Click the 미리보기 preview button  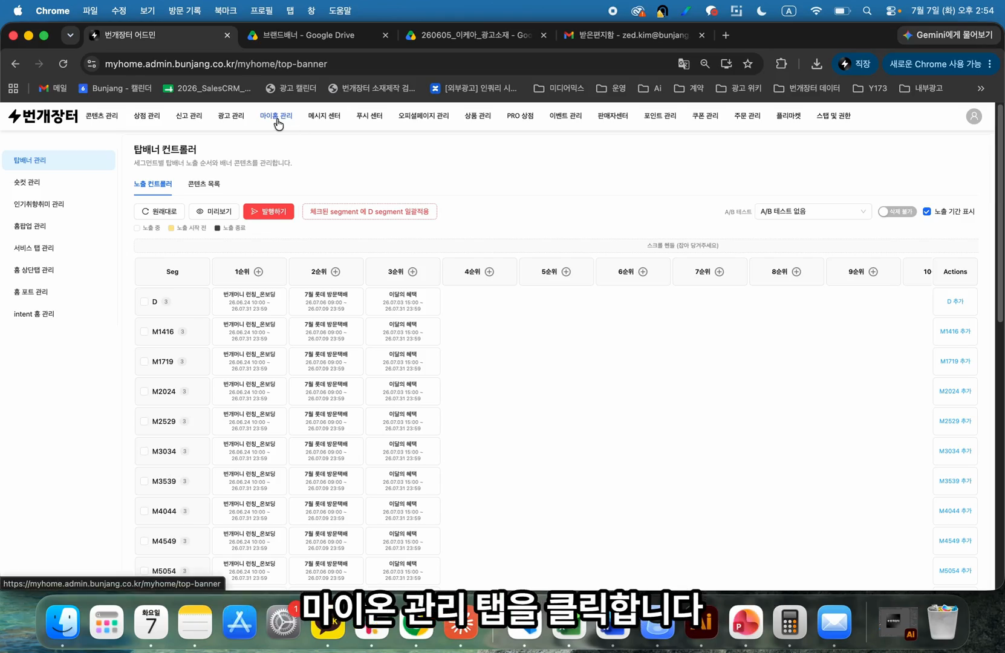pyautogui.click(x=214, y=212)
